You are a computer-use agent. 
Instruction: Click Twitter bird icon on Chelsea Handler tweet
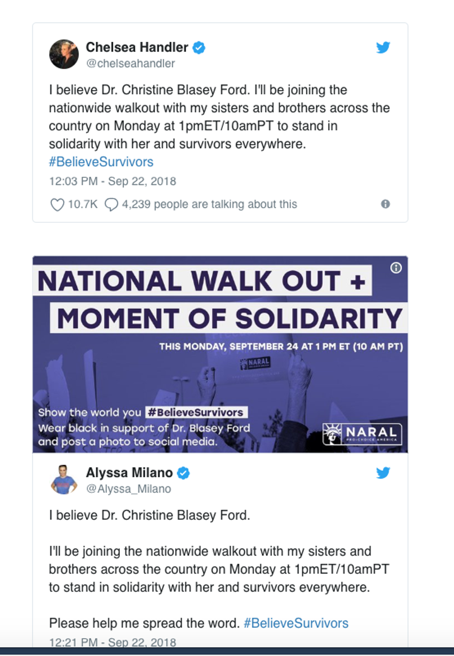(383, 47)
